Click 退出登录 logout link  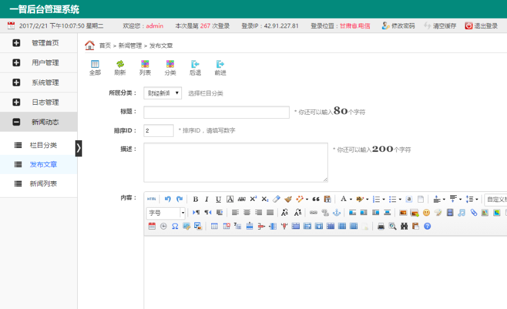pos(482,26)
